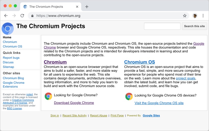Click the Chrome icon beside Looking for Google Chrome
This screenshot has width=209, height=131.
pos(48,96)
